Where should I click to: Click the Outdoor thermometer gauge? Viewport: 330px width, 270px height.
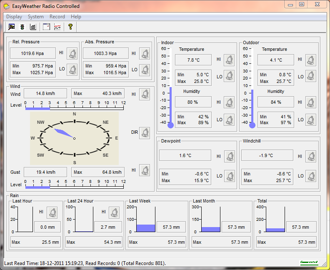(x=252, y=88)
